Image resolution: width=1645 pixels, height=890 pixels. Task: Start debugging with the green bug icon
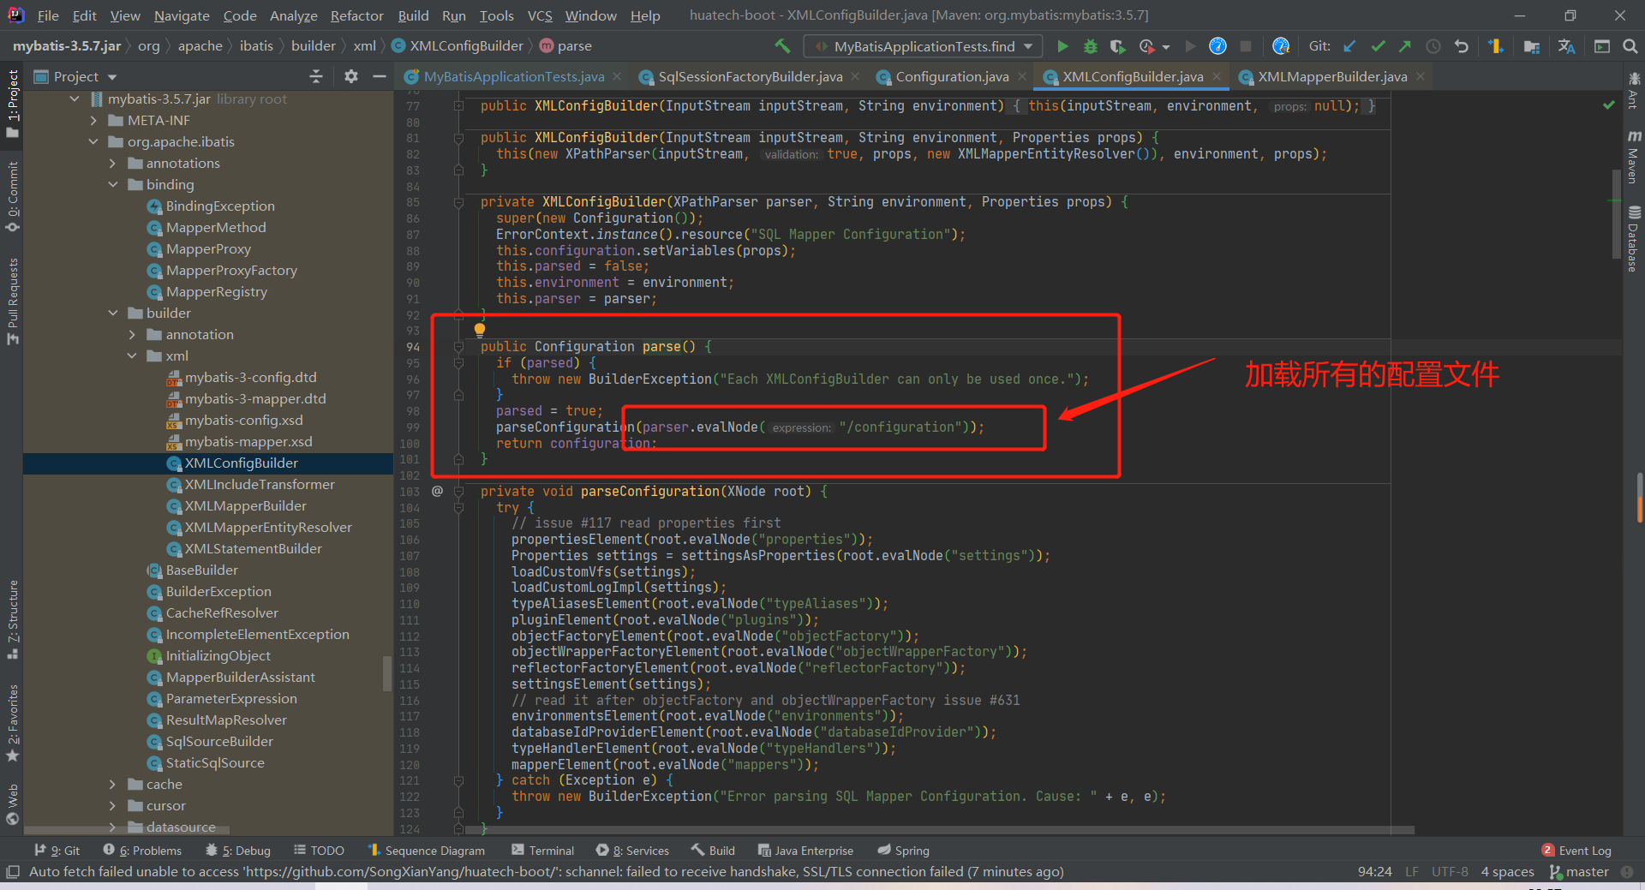click(1091, 46)
